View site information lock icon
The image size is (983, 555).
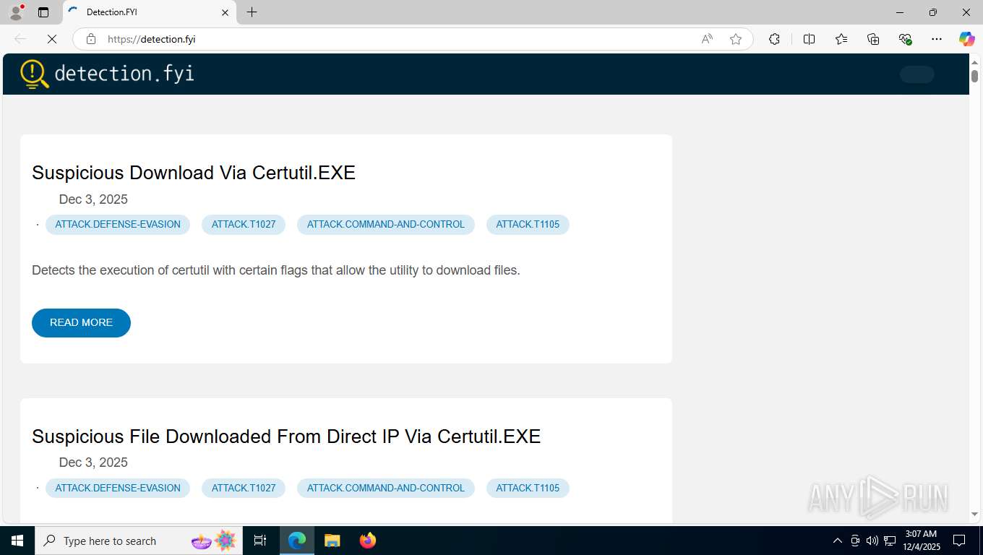[x=91, y=39]
